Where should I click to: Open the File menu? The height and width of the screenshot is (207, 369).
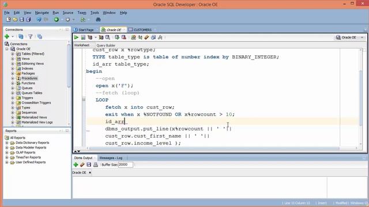(7, 13)
